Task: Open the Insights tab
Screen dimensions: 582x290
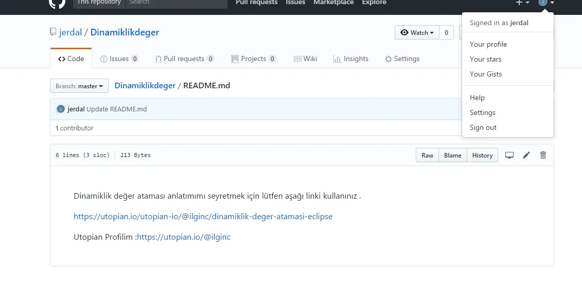Action: pos(351,59)
